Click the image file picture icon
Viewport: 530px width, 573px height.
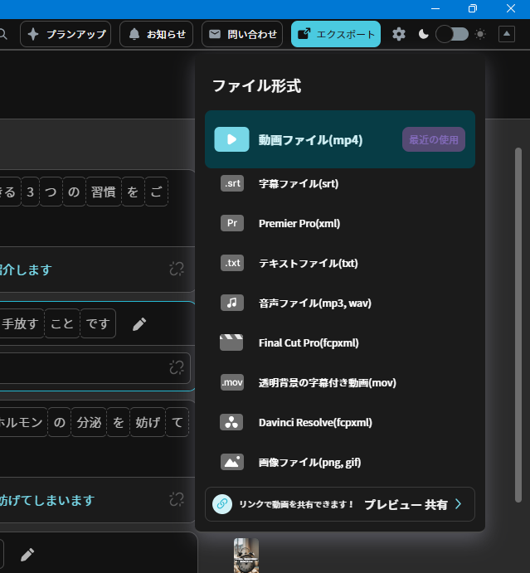click(x=232, y=462)
